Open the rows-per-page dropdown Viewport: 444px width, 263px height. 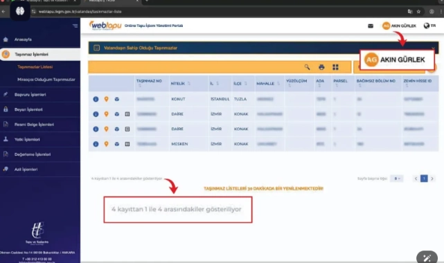click(397, 179)
